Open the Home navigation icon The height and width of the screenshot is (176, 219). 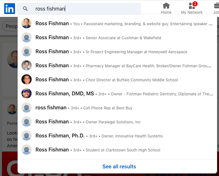[166, 8]
